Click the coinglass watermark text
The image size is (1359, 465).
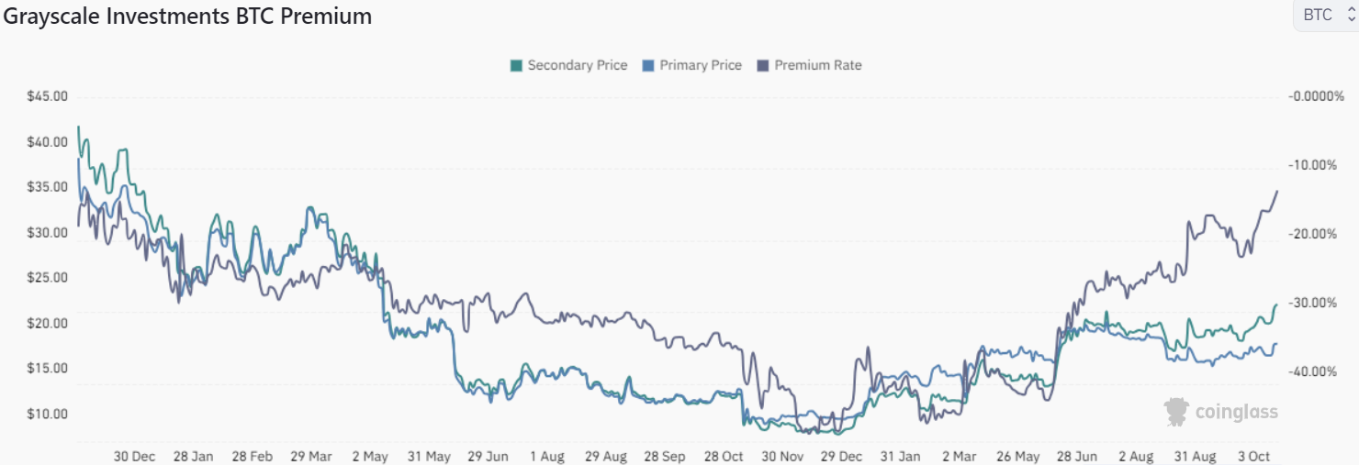(x=1236, y=413)
